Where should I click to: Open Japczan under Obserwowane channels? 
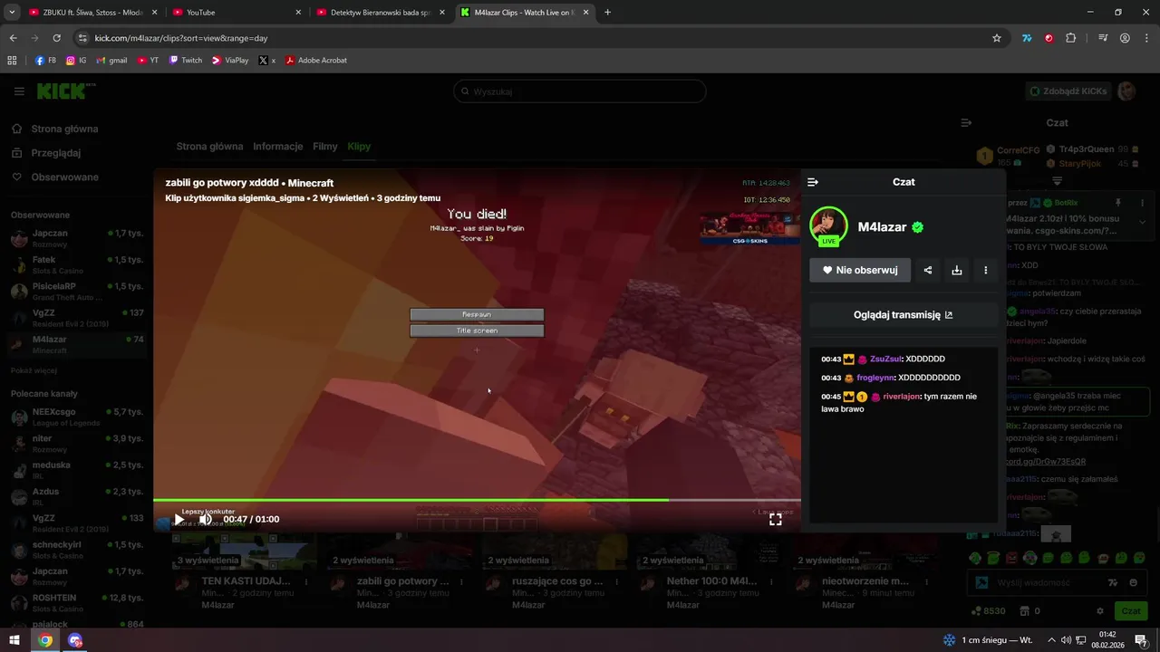click(76, 239)
